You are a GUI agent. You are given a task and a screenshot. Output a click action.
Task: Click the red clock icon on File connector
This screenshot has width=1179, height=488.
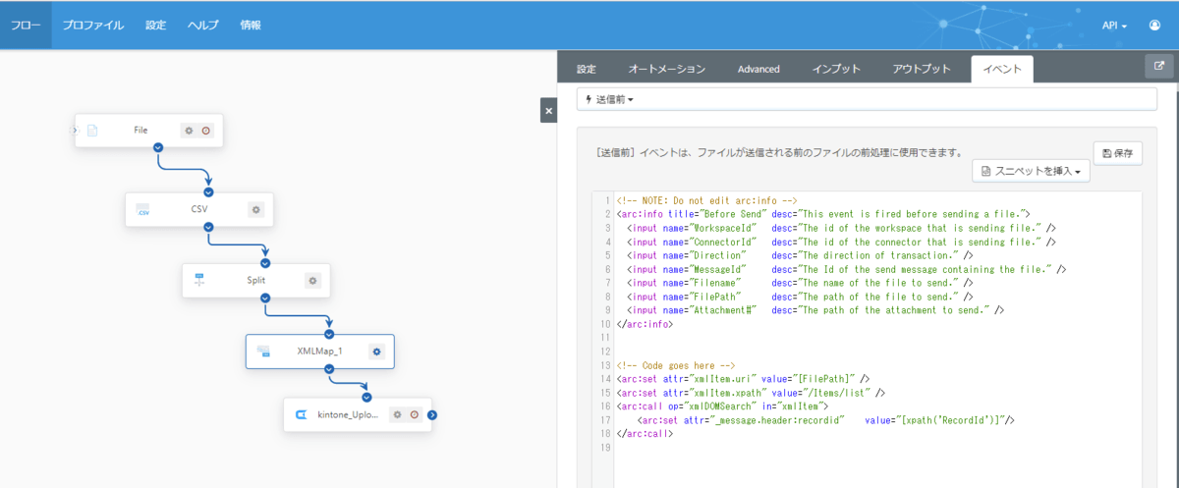(x=206, y=131)
